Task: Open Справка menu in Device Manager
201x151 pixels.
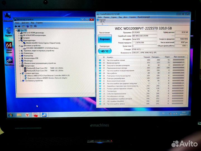Action: point(39,23)
